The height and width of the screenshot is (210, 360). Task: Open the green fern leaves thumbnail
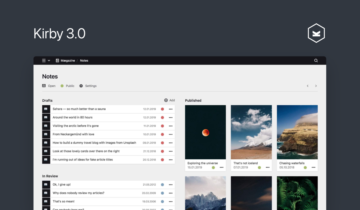(297, 193)
